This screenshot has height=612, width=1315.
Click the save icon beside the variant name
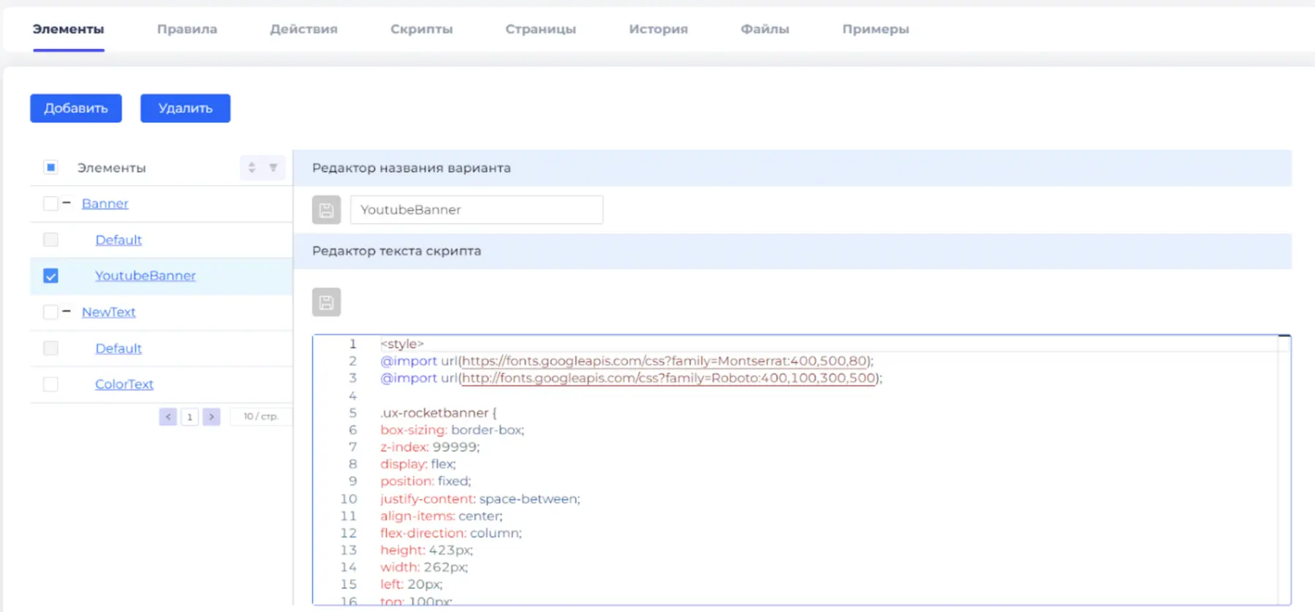point(326,210)
